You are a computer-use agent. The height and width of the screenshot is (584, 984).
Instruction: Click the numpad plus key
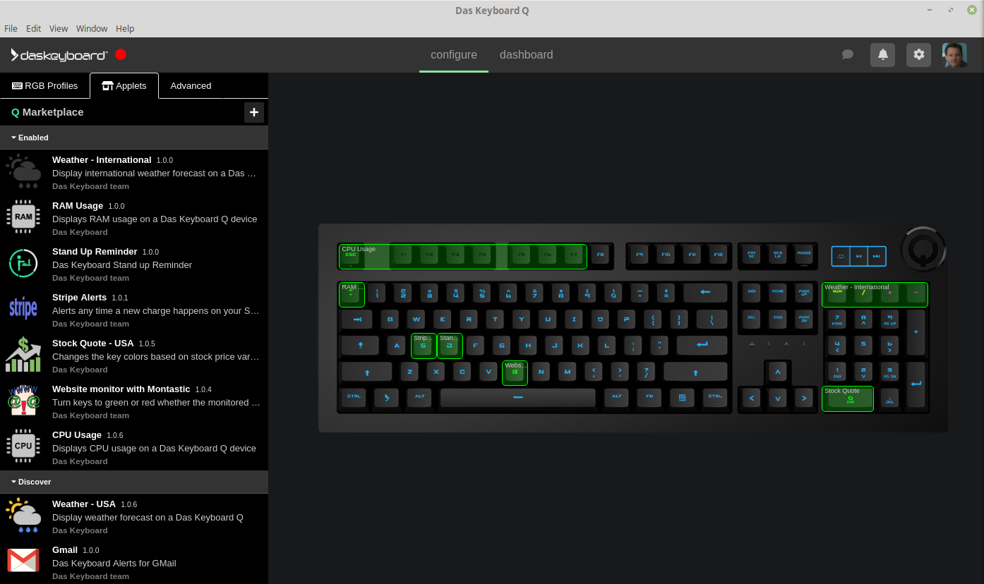click(916, 332)
